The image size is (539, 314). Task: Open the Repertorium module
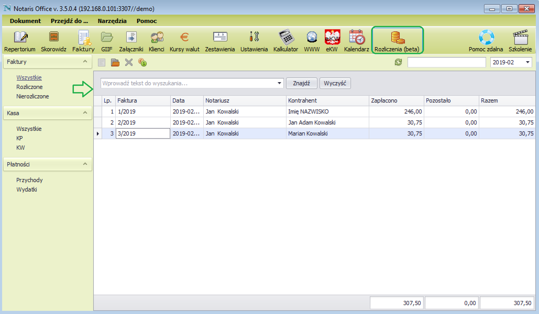point(20,41)
